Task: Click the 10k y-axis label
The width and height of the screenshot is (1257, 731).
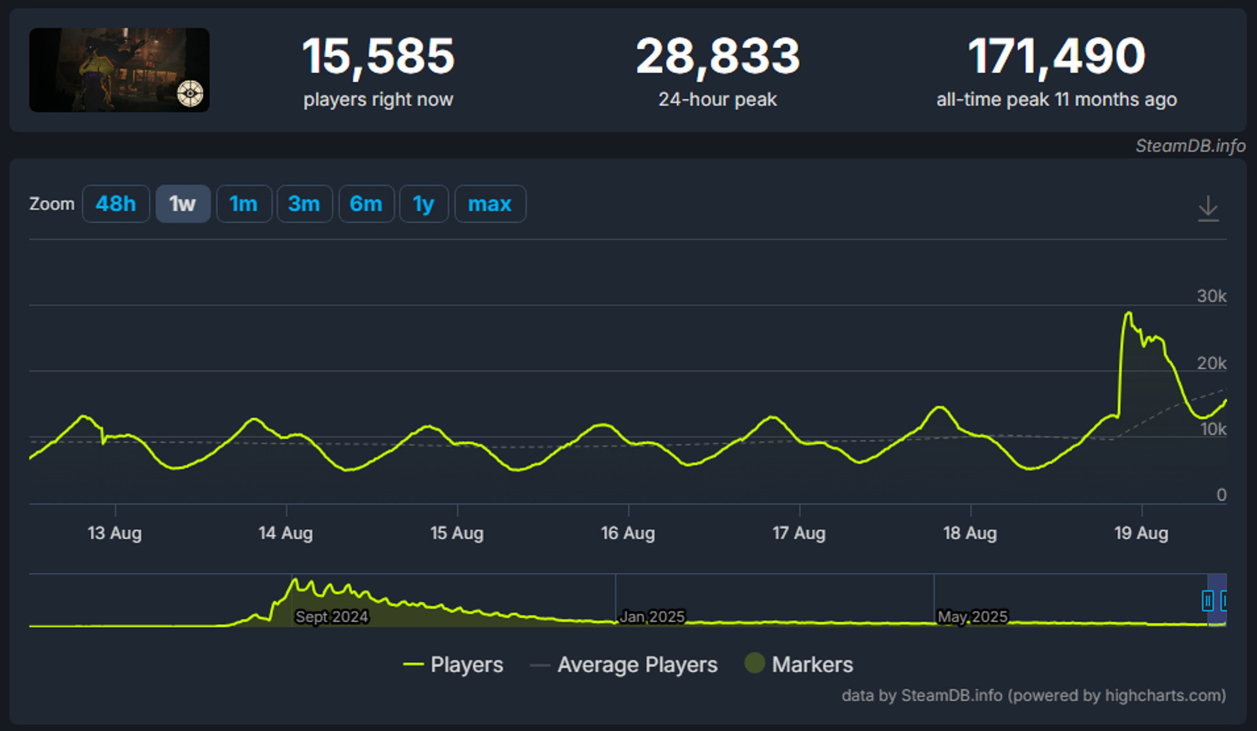Action: pos(1213,429)
